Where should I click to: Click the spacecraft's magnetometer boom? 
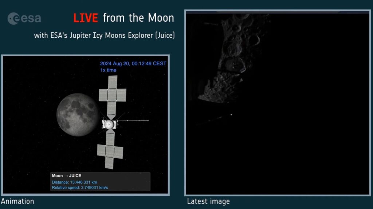pyautogui.click(x=133, y=121)
